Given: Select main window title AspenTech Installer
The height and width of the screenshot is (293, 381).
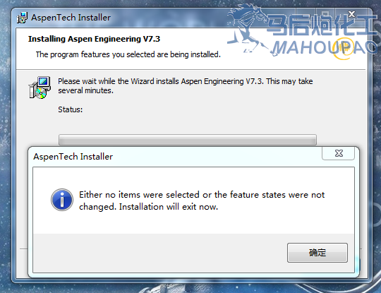Looking at the screenshot, I should point(71,18).
